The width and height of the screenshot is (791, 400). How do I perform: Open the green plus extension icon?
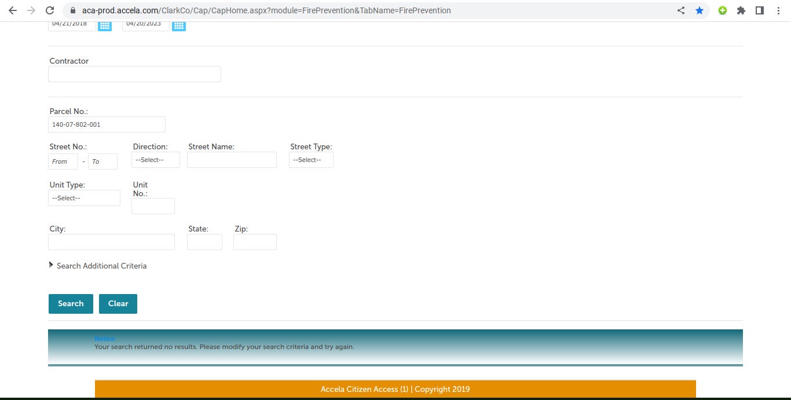(722, 10)
